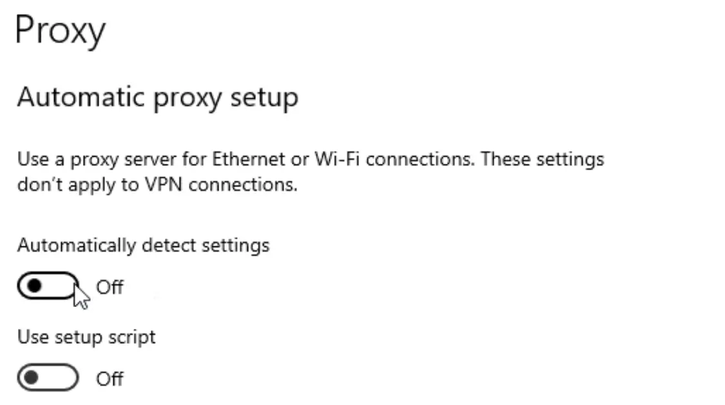Click the Automatic proxy setup heading
Viewport: 725px width, 405px height.
pos(159,97)
